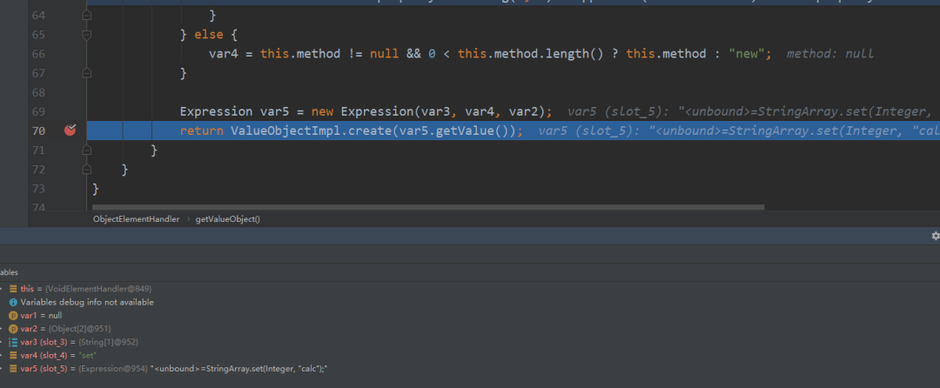This screenshot has width=940, height=388.
Task: Click the parameter icon next to var1
Action: pos(13,316)
